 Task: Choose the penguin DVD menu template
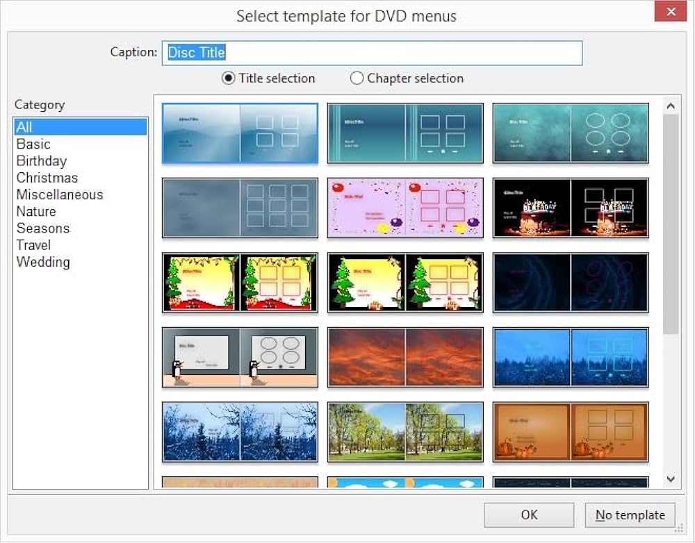[x=240, y=357]
